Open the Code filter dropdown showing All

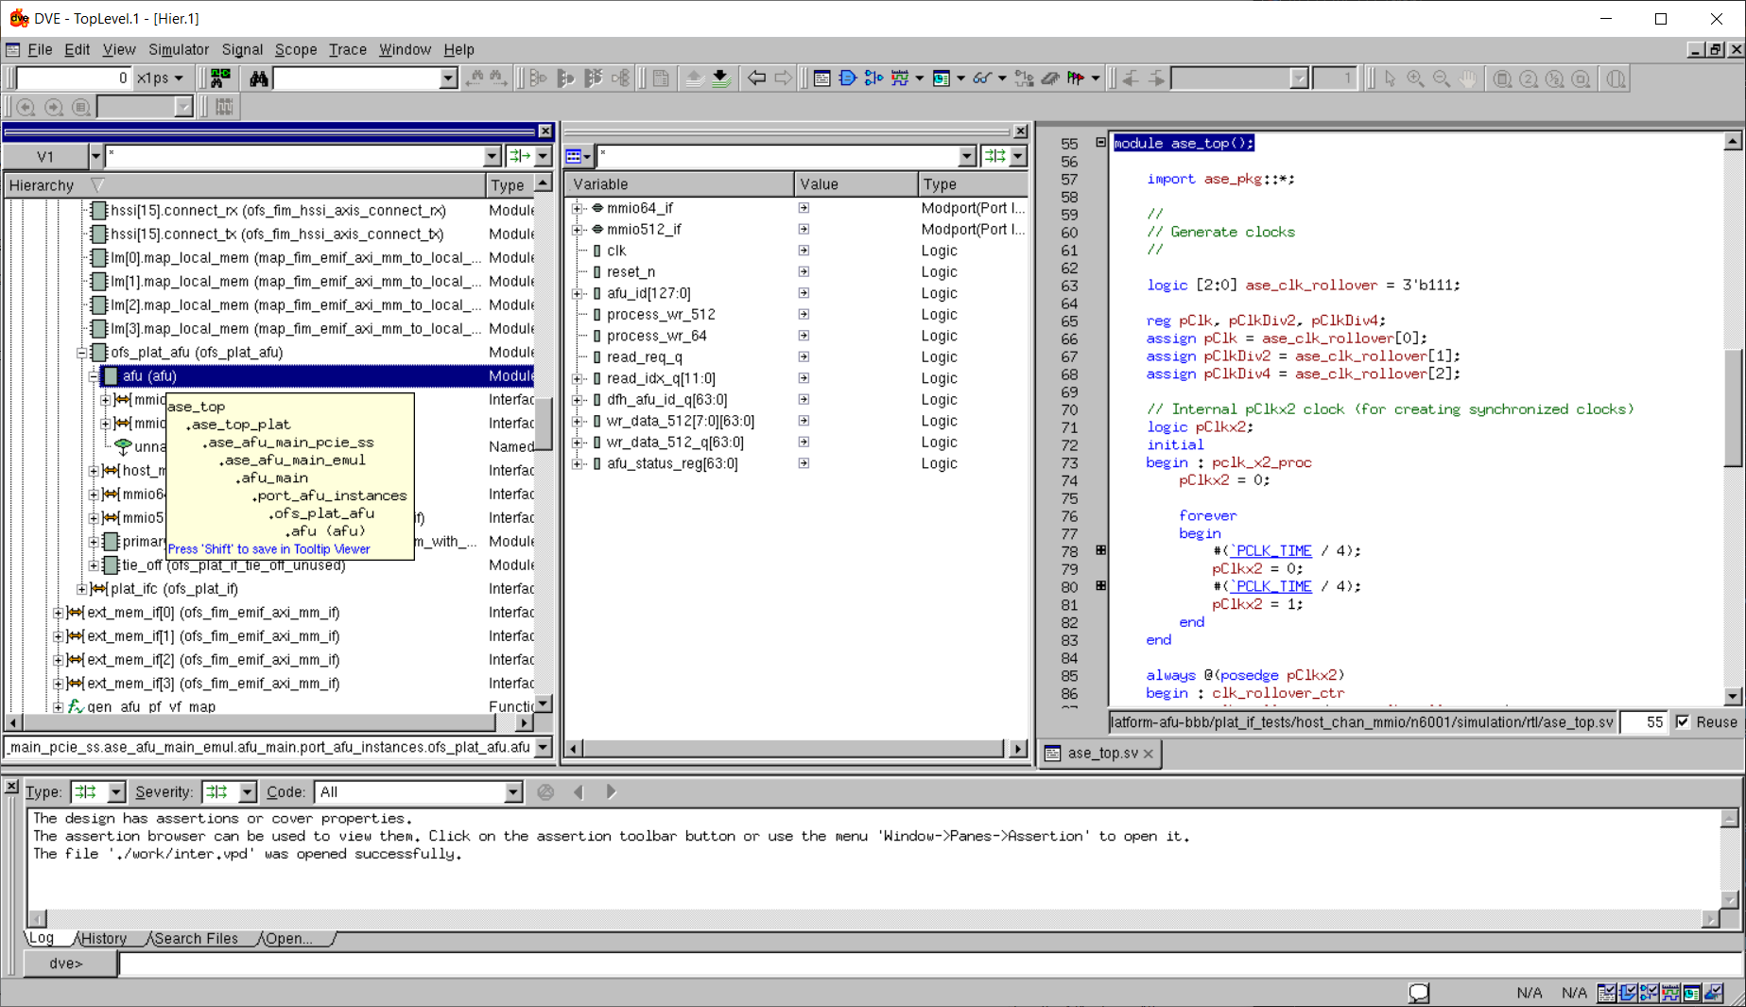[x=513, y=792]
